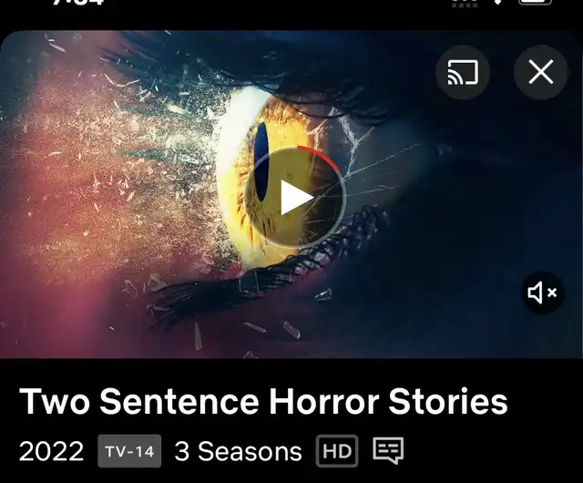This screenshot has width=583, height=483.
Task: Tap the Cast to TV icon
Action: point(463,72)
